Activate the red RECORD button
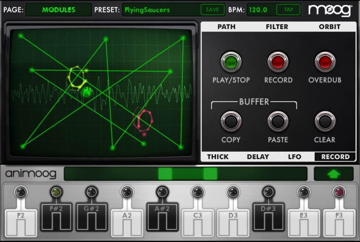Viewport: 360px width, 242px height. [x=278, y=62]
